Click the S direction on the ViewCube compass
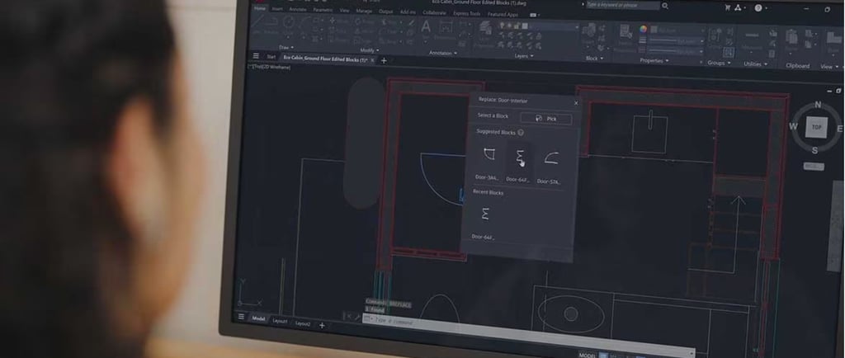This screenshot has width=845, height=358. [x=814, y=151]
